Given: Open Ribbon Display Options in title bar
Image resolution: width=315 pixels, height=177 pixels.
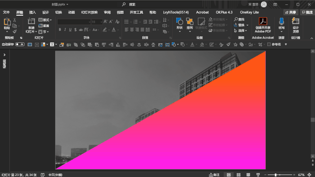Looking at the screenshot, I should [275, 4].
